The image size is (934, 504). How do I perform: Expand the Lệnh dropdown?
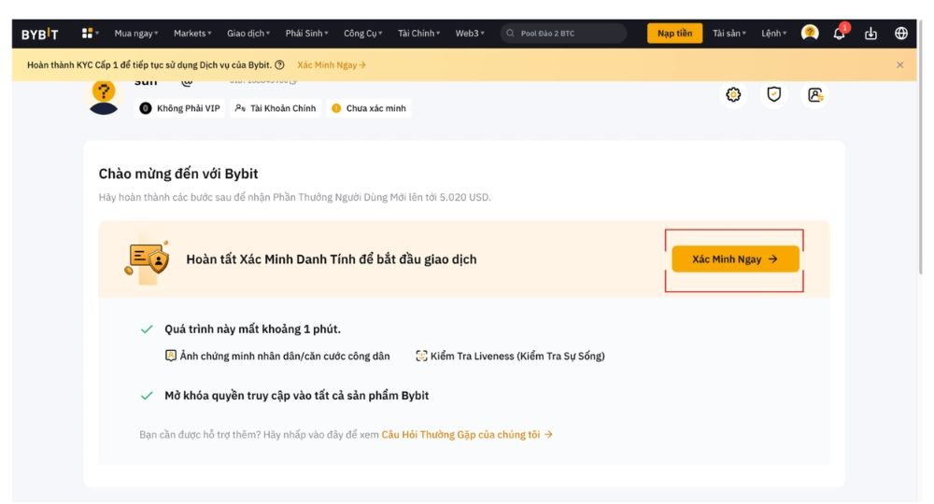coord(773,34)
